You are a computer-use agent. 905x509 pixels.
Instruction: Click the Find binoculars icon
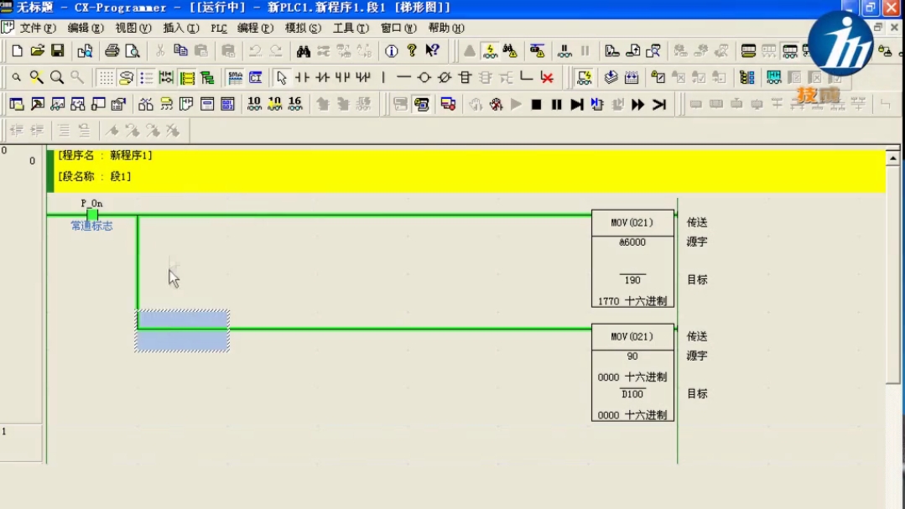pos(304,51)
